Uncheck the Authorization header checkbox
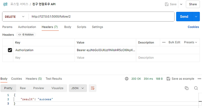The image size is (202, 108). [x=10, y=50]
